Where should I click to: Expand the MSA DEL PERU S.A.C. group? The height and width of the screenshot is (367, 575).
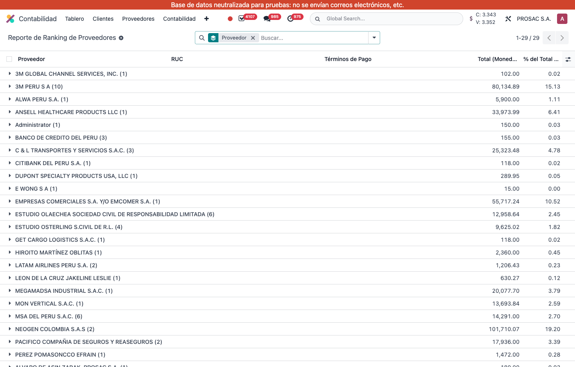(x=10, y=316)
